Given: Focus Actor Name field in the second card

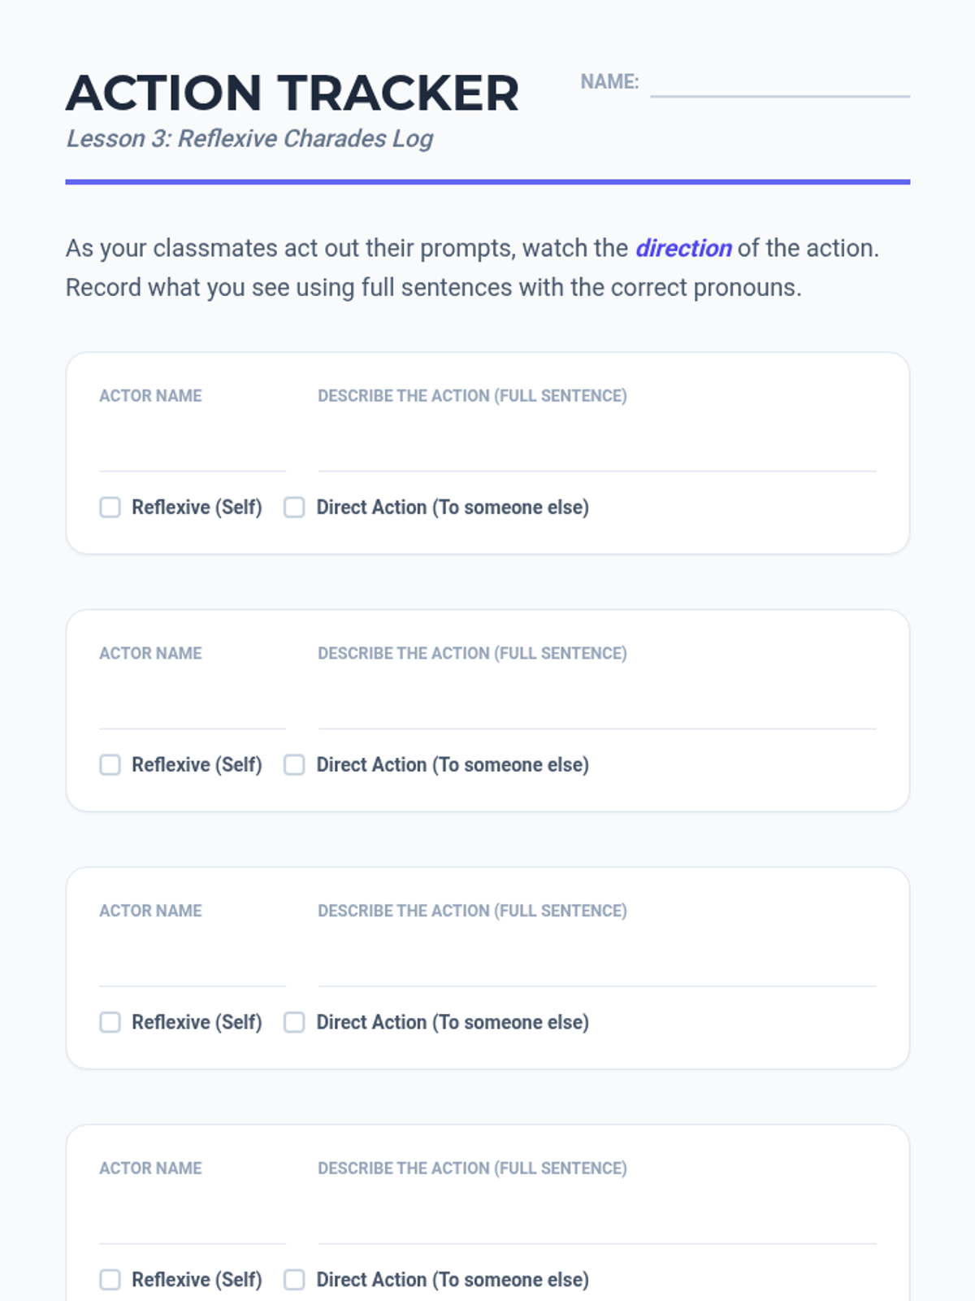Looking at the screenshot, I should (x=192, y=707).
